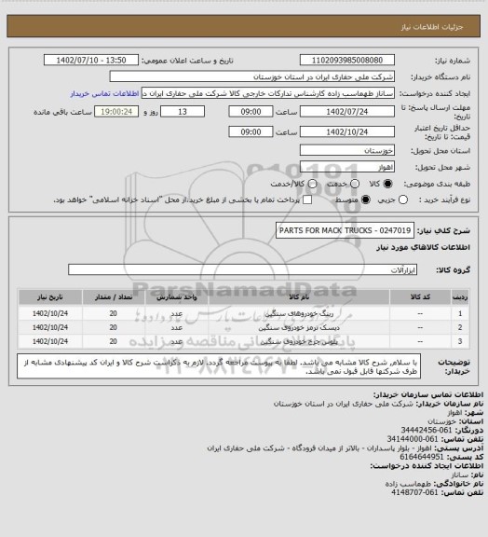Open the اطلاعات تماس خریدار link
The height and width of the screenshot is (537, 488).
click(x=104, y=93)
